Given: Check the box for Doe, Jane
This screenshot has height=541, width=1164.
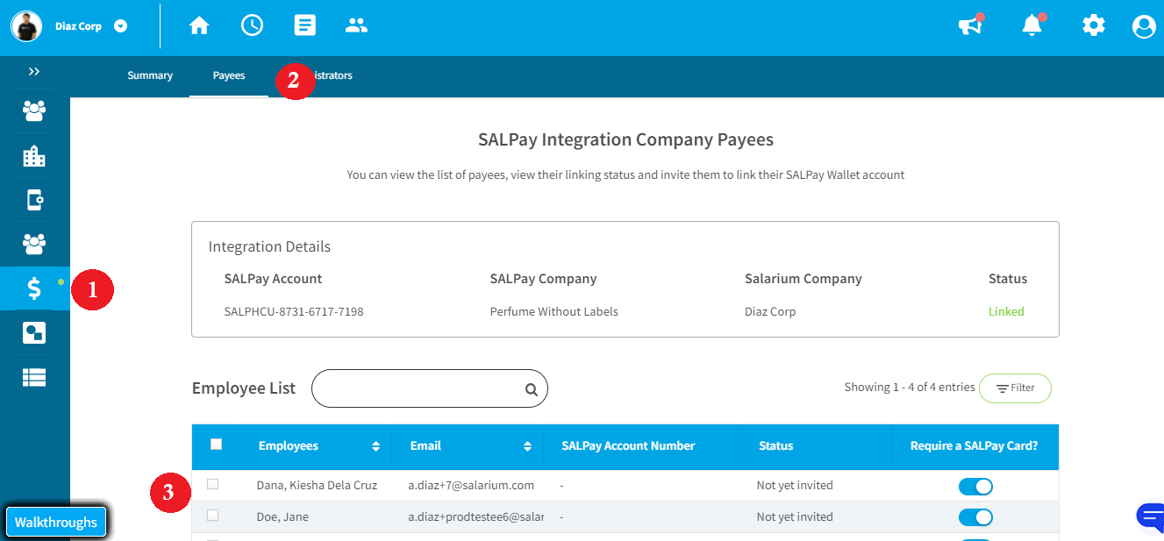Looking at the screenshot, I should pyautogui.click(x=212, y=516).
